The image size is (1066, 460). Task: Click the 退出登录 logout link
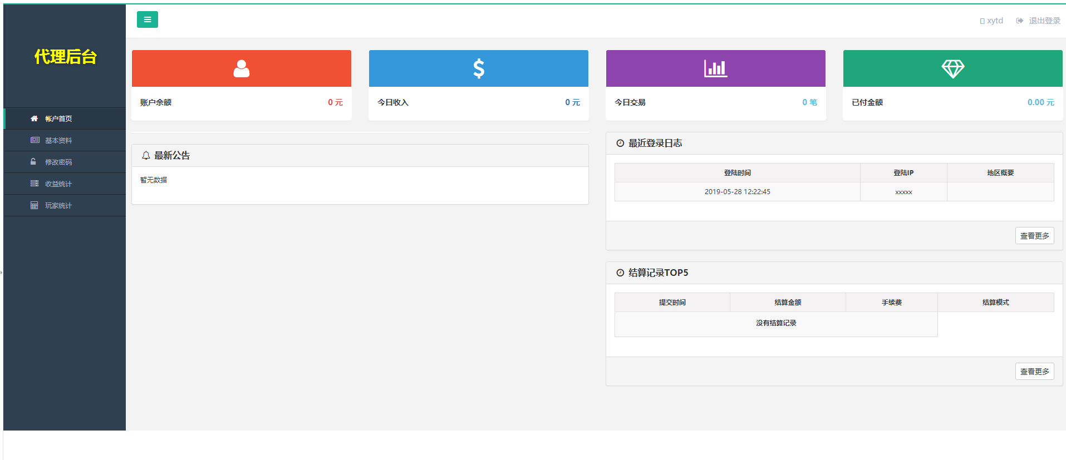click(x=1043, y=21)
